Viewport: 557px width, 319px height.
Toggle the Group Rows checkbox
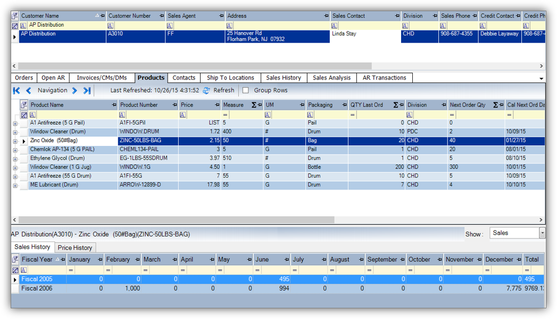pyautogui.click(x=246, y=90)
